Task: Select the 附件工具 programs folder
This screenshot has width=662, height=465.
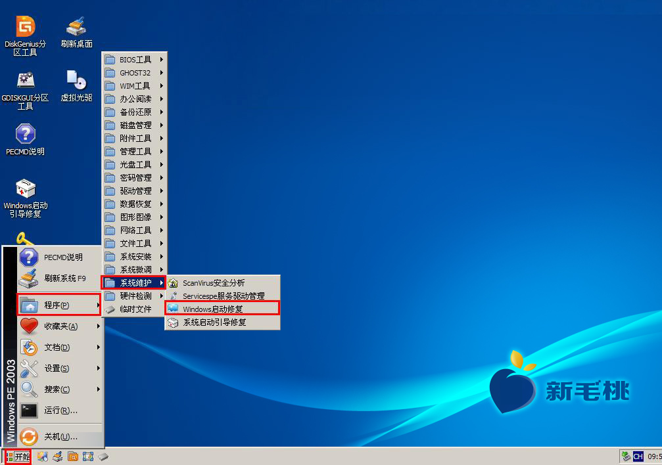Action: (135, 139)
